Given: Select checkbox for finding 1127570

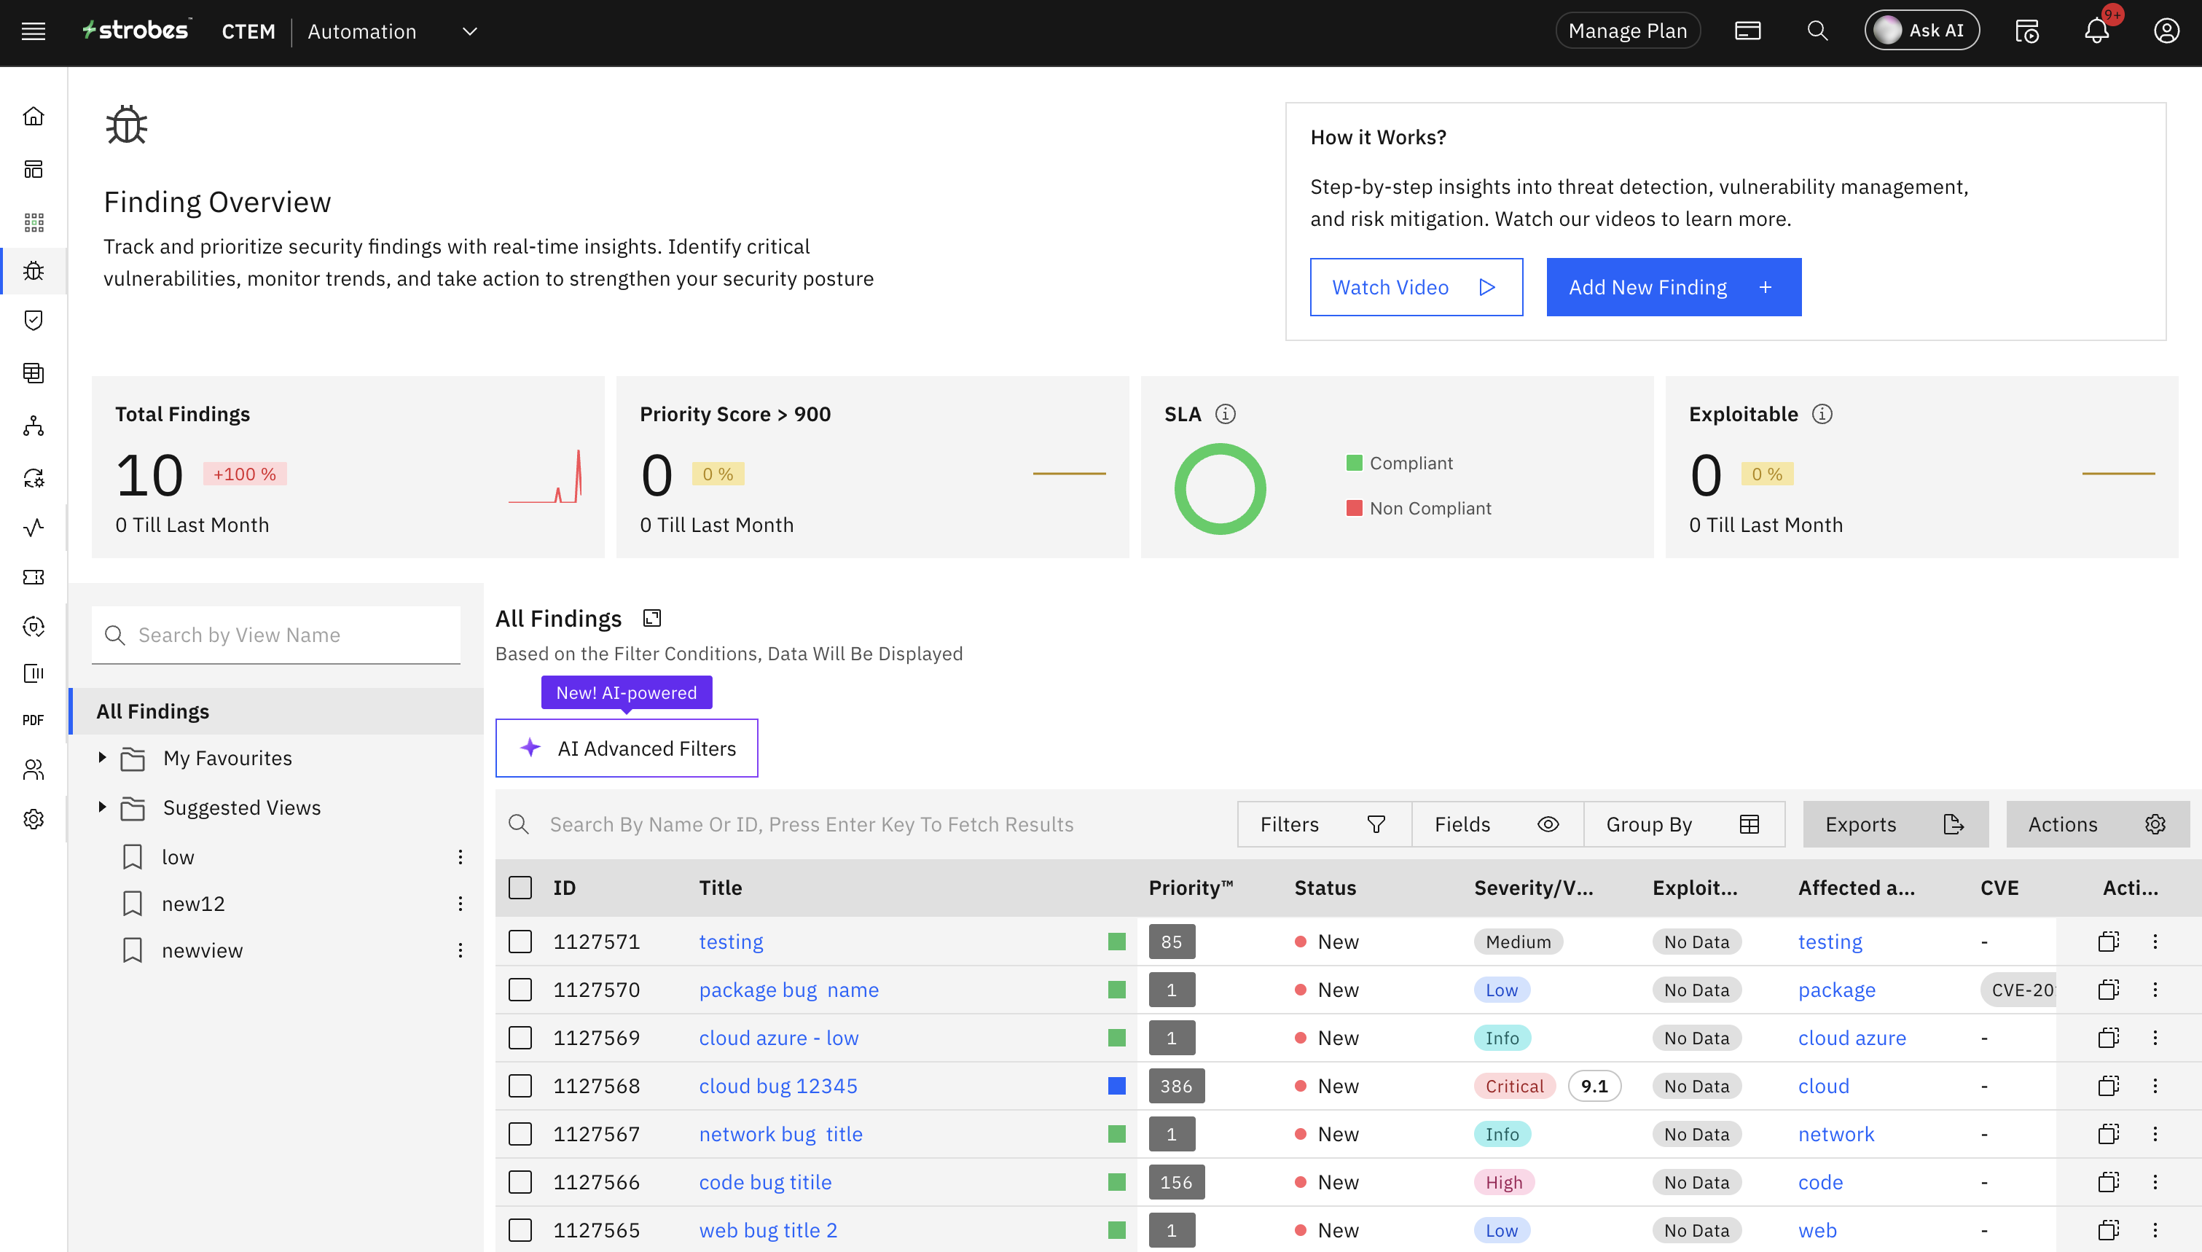Looking at the screenshot, I should click(x=520, y=990).
